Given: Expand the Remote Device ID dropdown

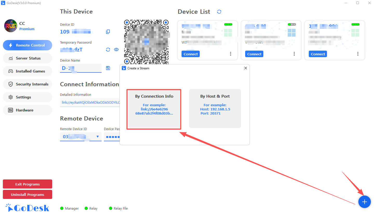Looking at the screenshot, I should pyautogui.click(x=98, y=137).
